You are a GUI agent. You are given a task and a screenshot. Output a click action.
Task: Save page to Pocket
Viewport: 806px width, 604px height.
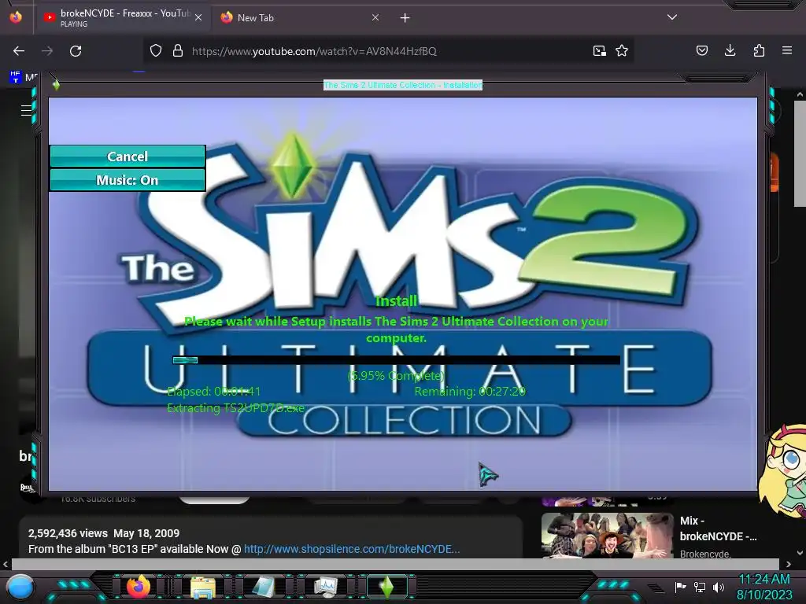tap(701, 50)
